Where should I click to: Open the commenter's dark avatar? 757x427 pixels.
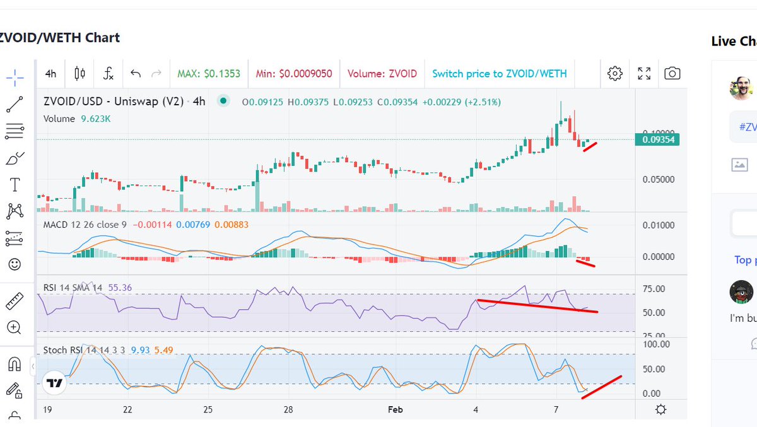[x=742, y=293]
